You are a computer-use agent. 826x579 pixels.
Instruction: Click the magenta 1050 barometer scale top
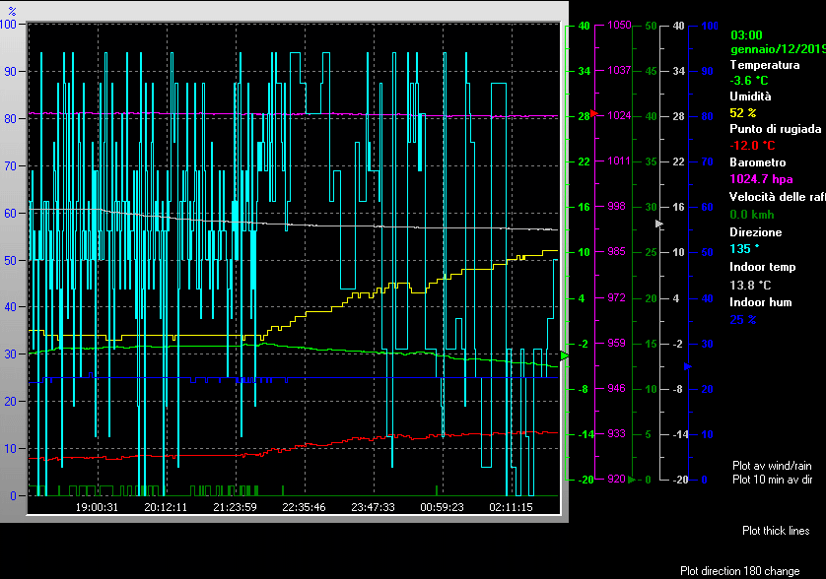[x=619, y=26]
